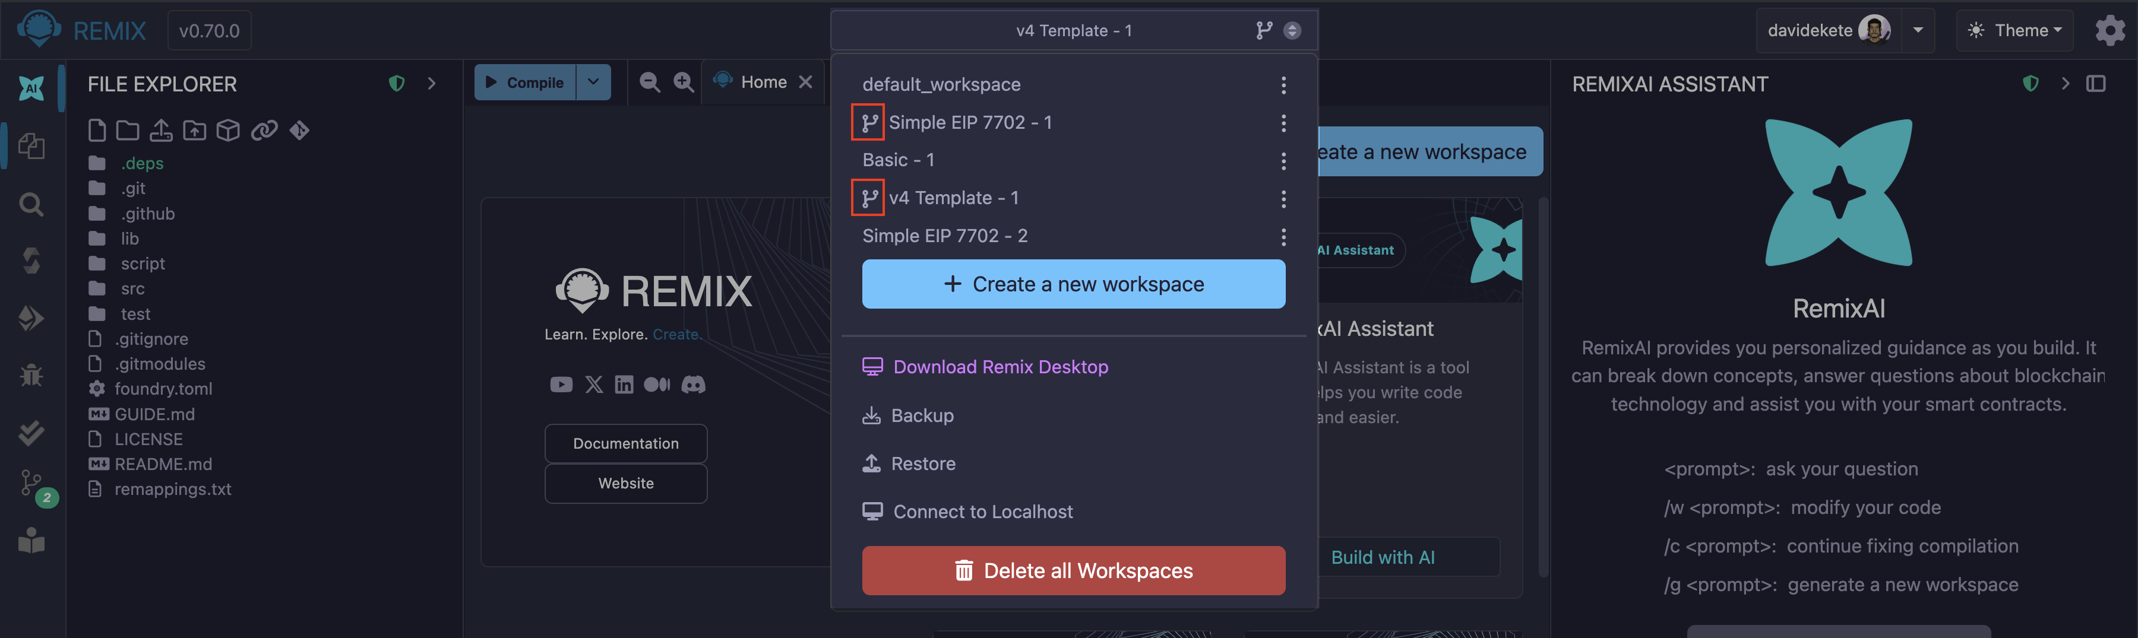
Task: Expand the src folder
Action: tap(133, 288)
